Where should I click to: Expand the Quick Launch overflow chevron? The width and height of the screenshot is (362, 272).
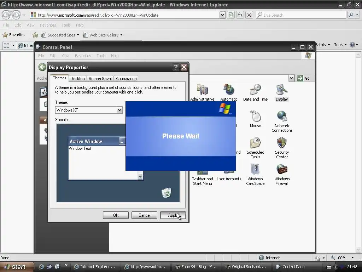coord(66,265)
